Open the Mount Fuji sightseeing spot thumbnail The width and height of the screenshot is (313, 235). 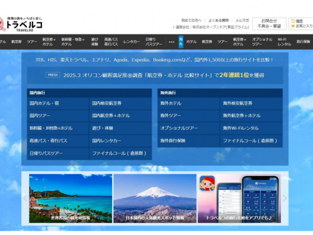155,199
